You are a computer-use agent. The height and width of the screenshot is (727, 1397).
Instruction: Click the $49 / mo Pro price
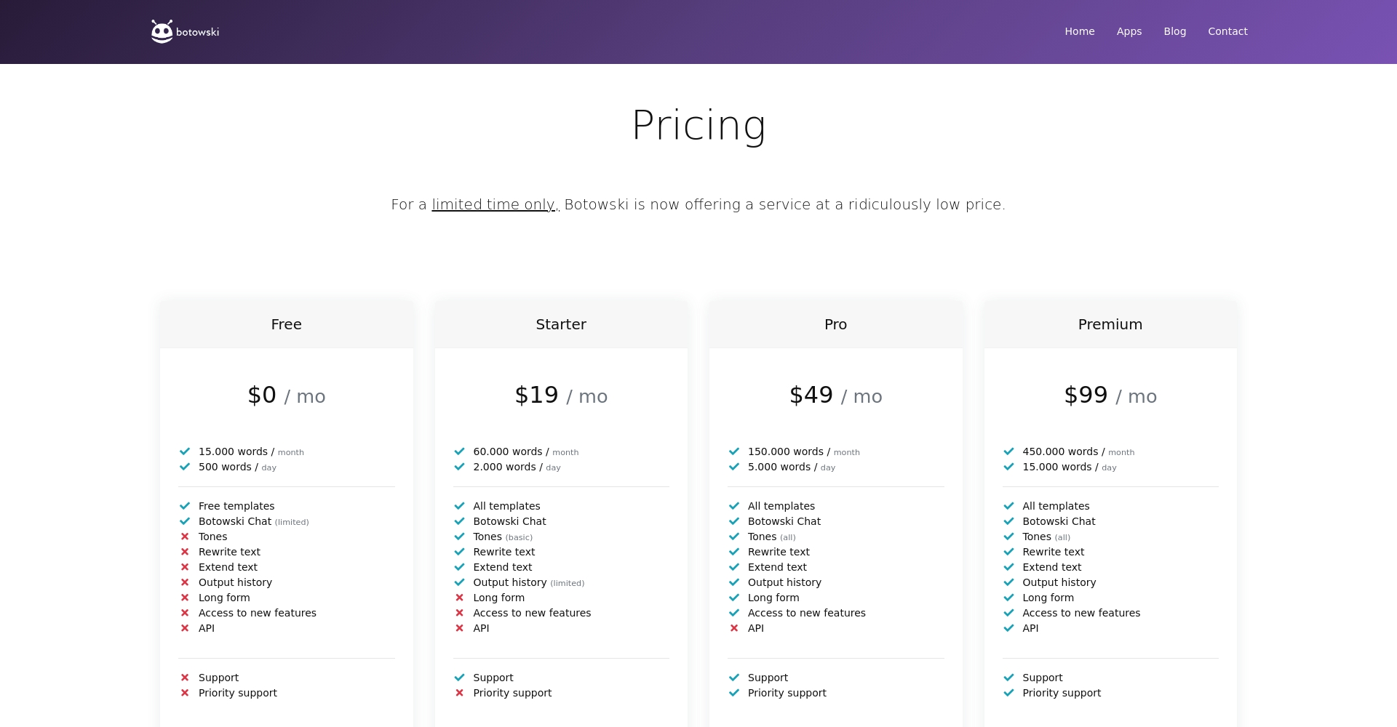(x=835, y=395)
